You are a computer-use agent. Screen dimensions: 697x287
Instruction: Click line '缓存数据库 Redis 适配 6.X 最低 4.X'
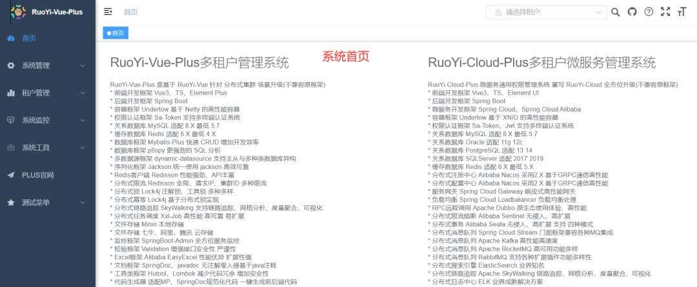(x=163, y=134)
